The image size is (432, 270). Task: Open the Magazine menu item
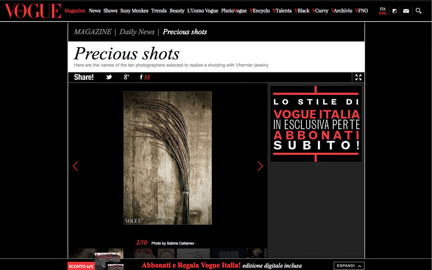[75, 11]
